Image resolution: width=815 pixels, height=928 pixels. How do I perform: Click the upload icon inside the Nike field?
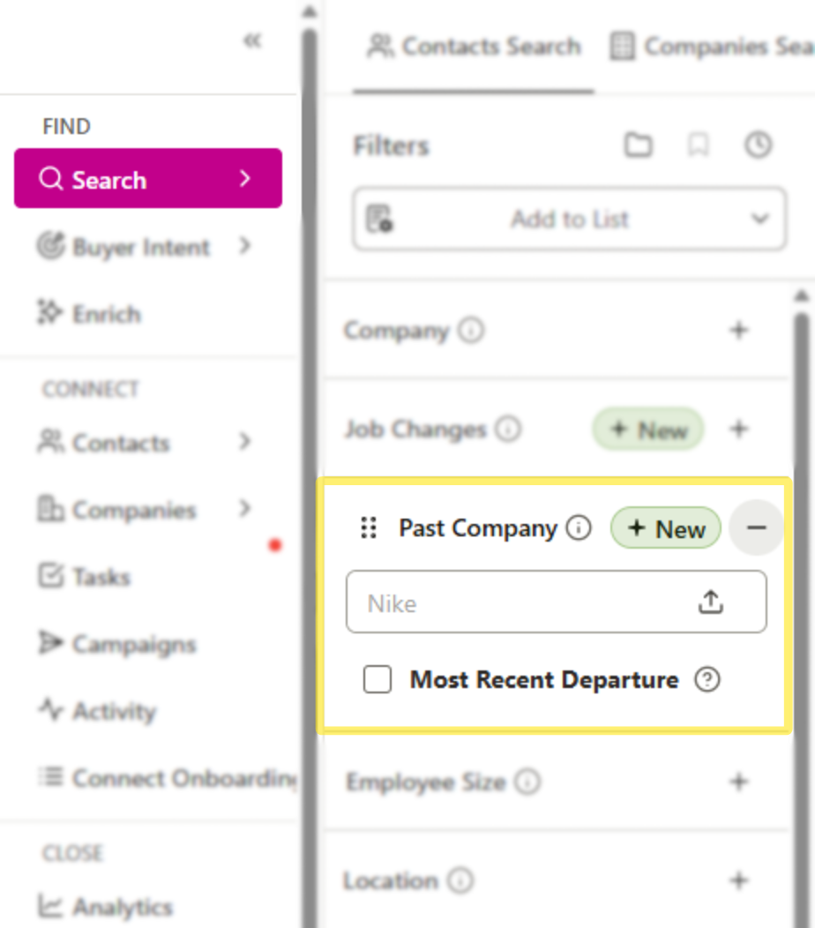[x=711, y=601]
